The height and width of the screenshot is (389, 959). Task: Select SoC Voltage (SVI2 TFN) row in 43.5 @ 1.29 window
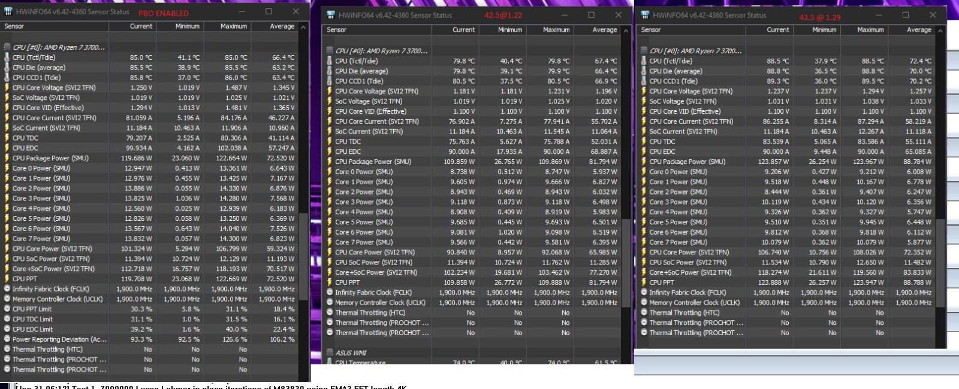pos(786,101)
